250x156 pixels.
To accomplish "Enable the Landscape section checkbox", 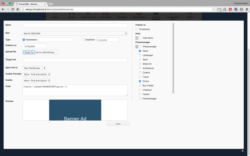I will pyautogui.click(x=140, y=55).
